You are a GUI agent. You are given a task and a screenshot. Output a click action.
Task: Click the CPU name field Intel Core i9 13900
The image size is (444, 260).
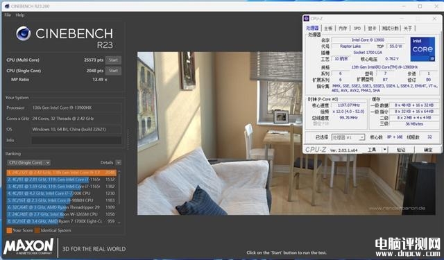(x=368, y=40)
